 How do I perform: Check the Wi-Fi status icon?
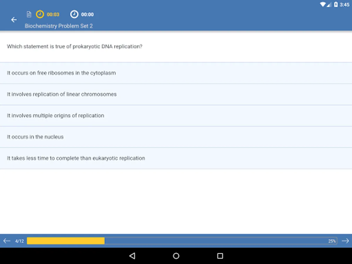(323, 4)
